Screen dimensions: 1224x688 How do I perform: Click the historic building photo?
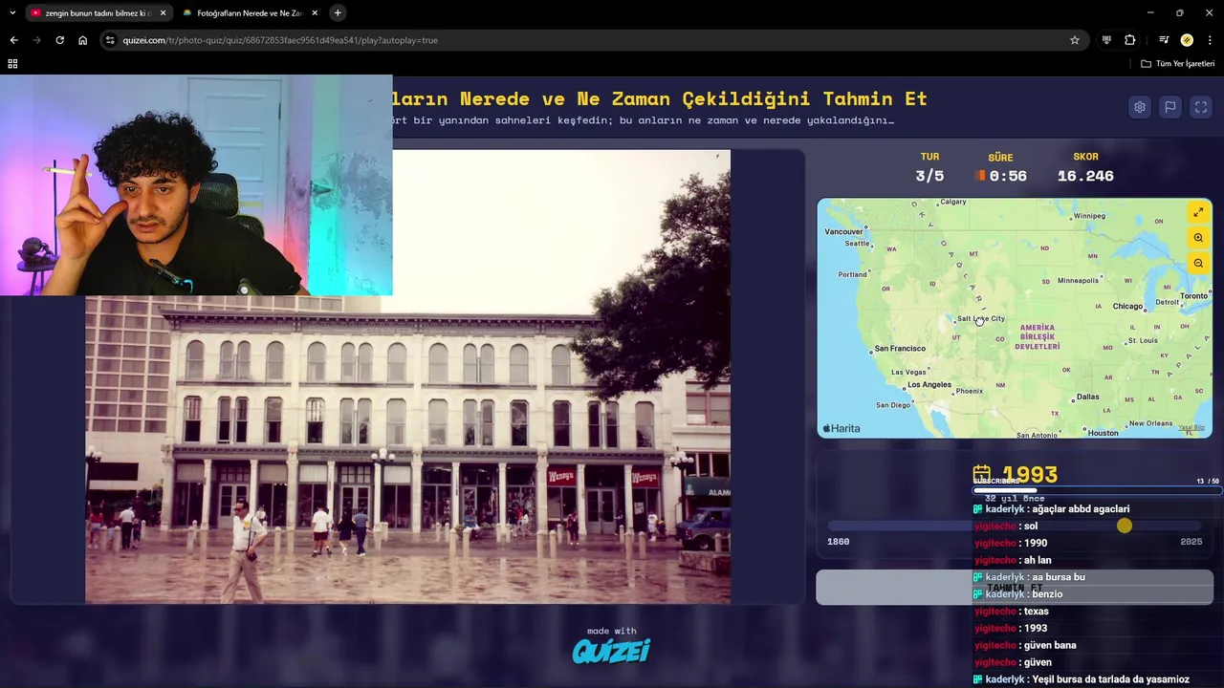(407, 376)
